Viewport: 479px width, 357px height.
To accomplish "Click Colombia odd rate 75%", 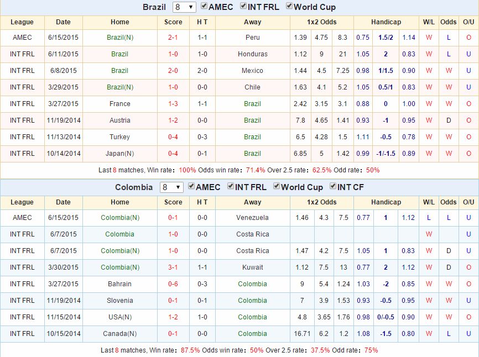I will (371, 350).
